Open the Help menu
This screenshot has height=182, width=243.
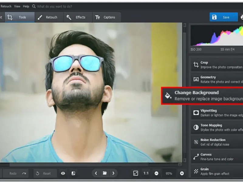[x=26, y=6]
